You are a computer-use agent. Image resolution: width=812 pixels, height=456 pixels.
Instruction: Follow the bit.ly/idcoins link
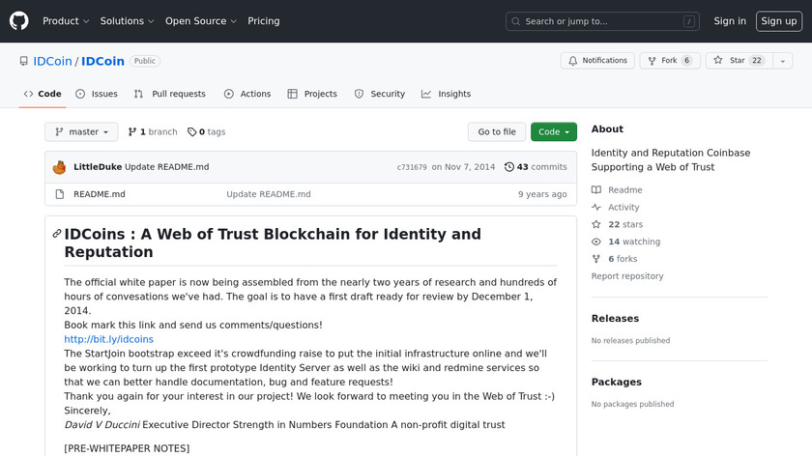(x=108, y=339)
